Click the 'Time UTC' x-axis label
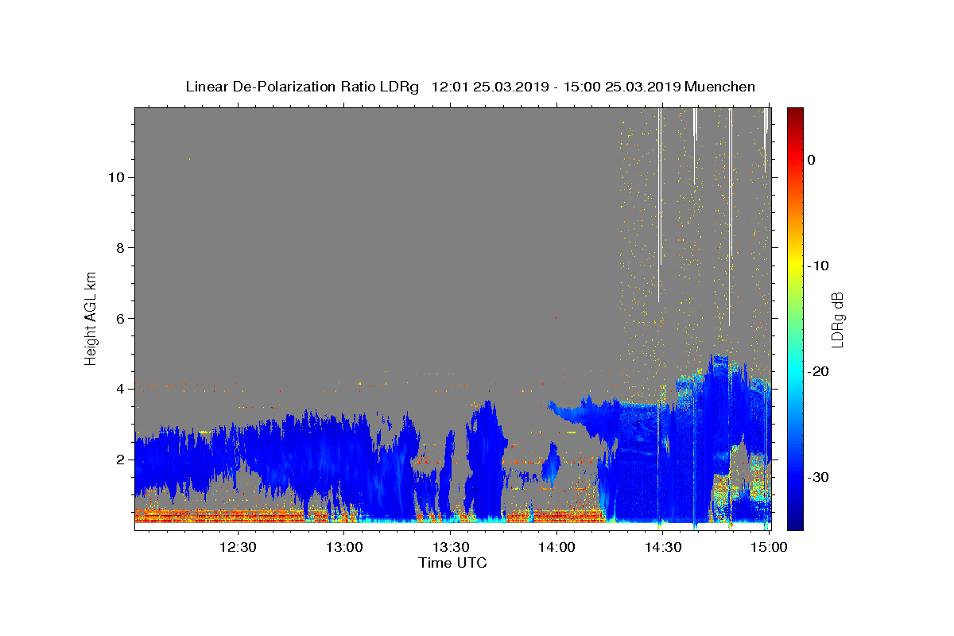The image size is (954, 636). pyautogui.click(x=452, y=563)
